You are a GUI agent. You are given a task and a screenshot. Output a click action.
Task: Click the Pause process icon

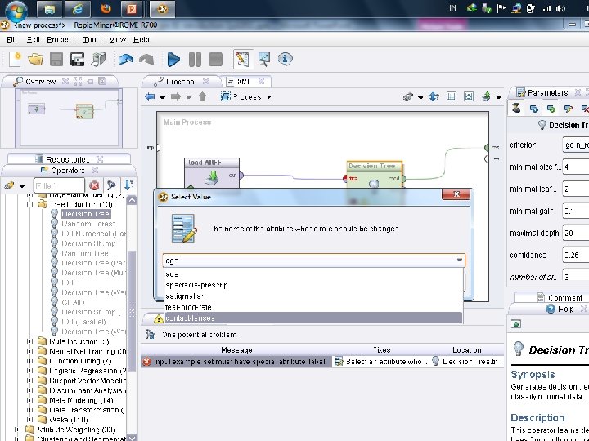pyautogui.click(x=195, y=60)
